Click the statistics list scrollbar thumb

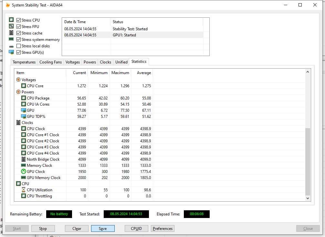click(x=308, y=162)
